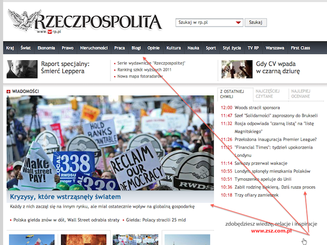Open Zabił rodzinę siekierą news item
The image size is (327, 245).
(x=275, y=187)
